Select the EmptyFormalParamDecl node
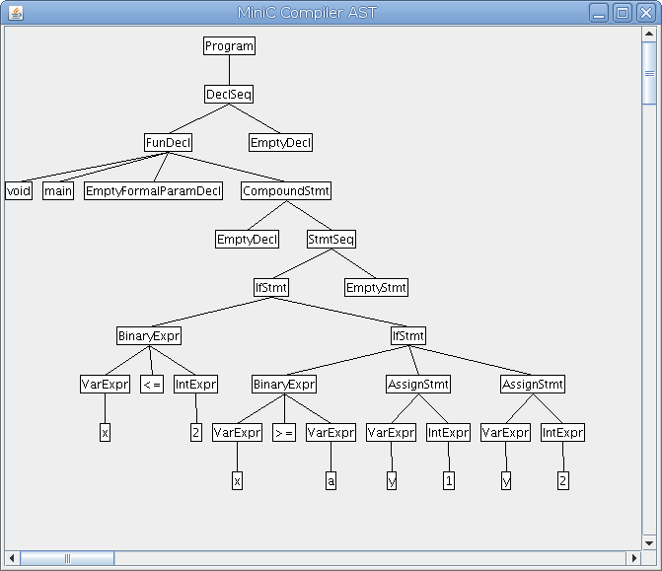 [153, 191]
